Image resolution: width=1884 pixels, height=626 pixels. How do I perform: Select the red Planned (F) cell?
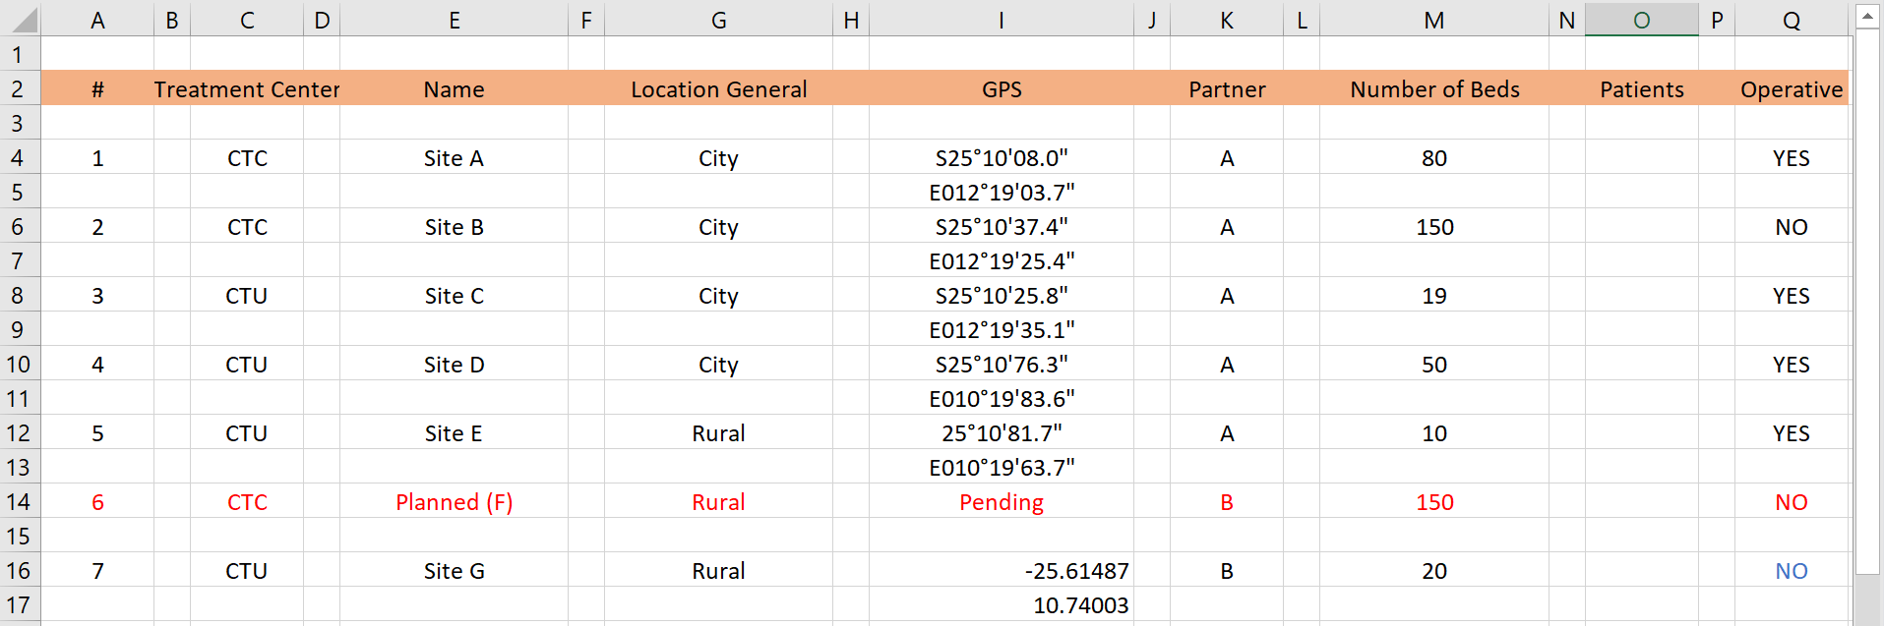(454, 502)
